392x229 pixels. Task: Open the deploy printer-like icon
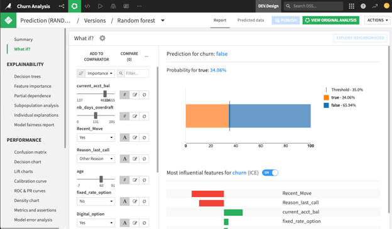pos(113,6)
